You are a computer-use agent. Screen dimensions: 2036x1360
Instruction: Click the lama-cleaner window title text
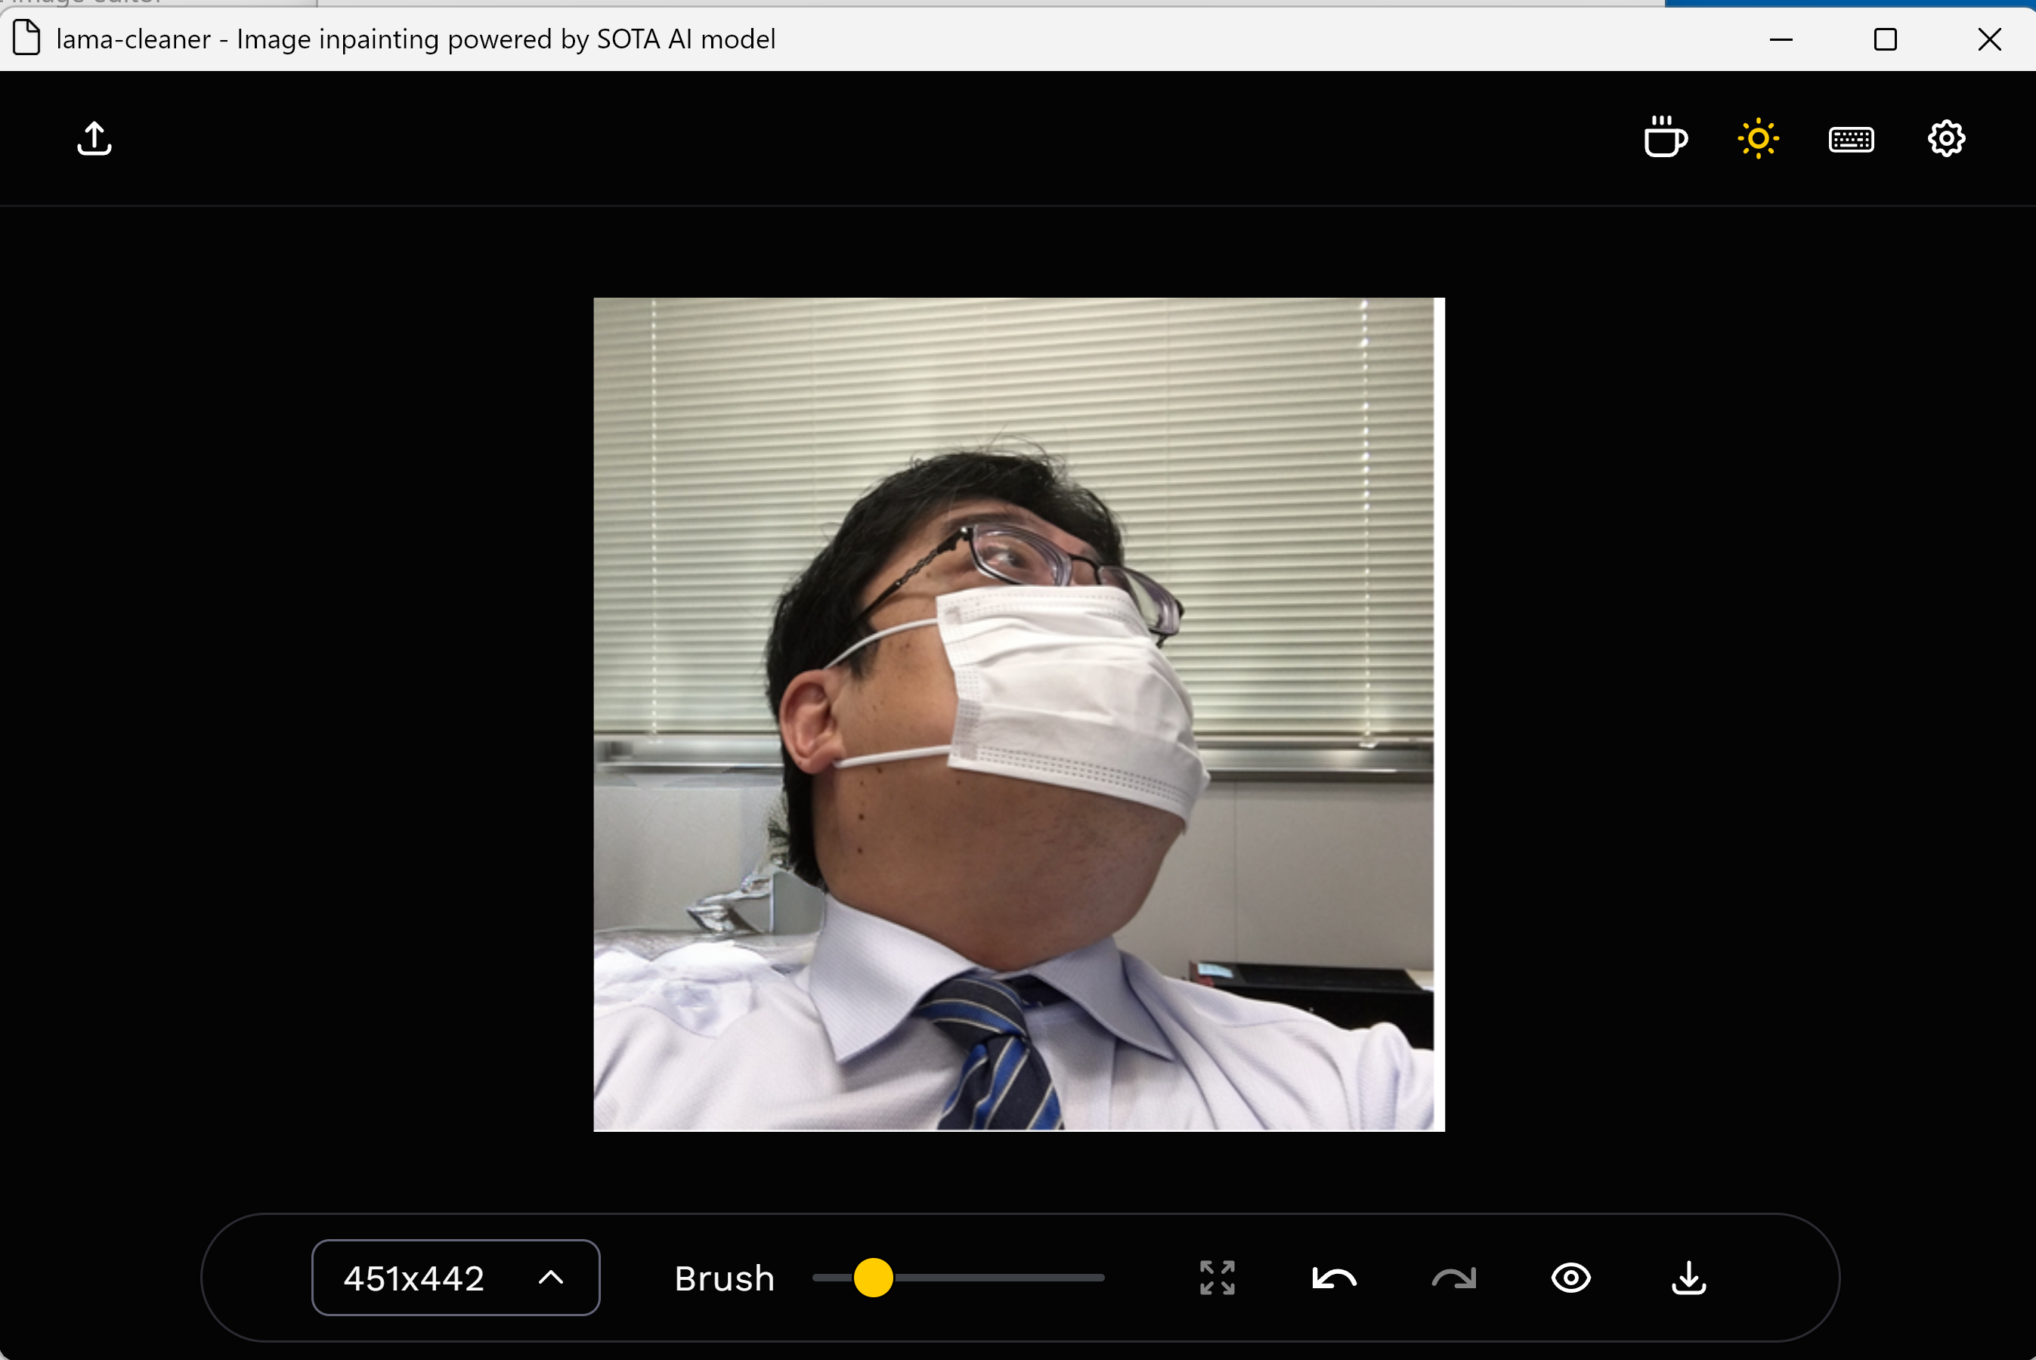[416, 39]
